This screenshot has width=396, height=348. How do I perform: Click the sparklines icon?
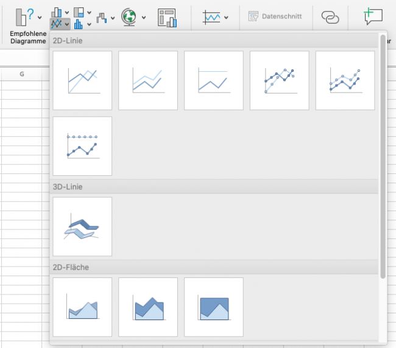pos(212,17)
